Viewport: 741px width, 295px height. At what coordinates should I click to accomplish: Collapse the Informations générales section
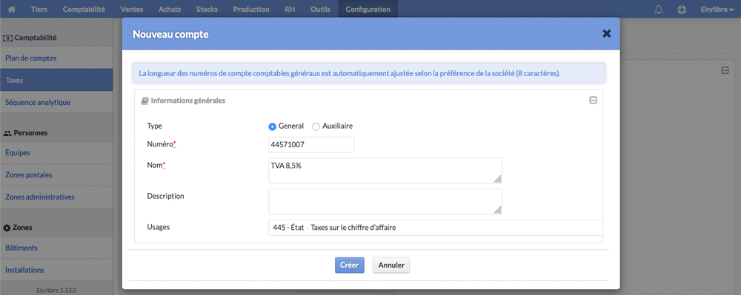tap(593, 101)
